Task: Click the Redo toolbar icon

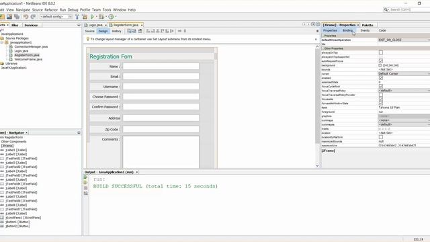Action: click(33, 17)
